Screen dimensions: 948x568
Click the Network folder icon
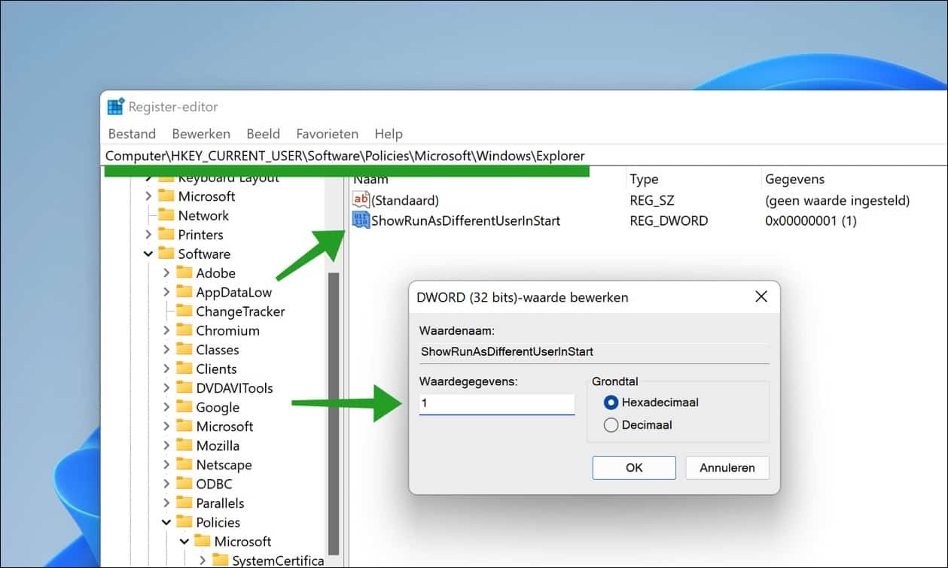click(x=166, y=215)
